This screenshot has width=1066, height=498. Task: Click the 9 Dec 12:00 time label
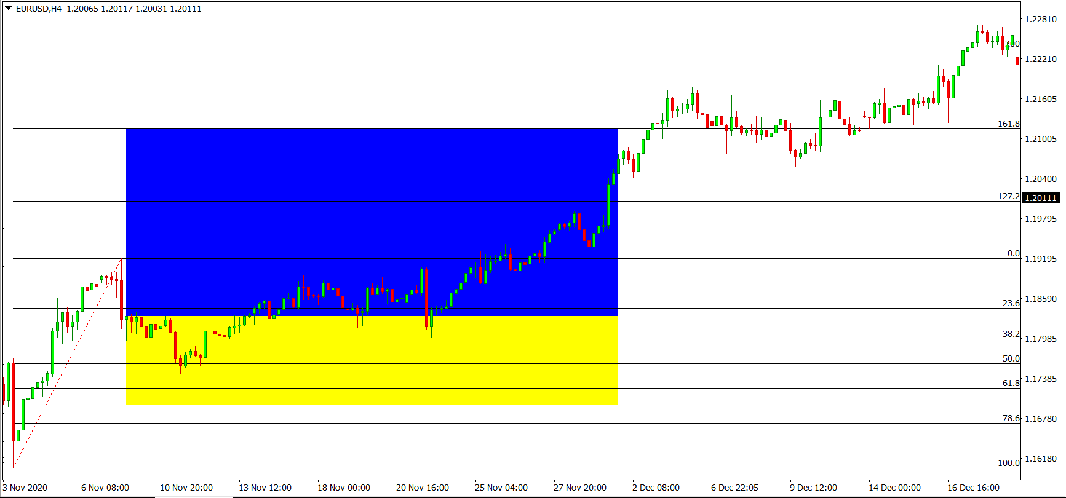pyautogui.click(x=814, y=488)
